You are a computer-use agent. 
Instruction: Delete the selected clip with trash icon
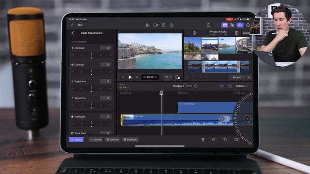[203, 140]
